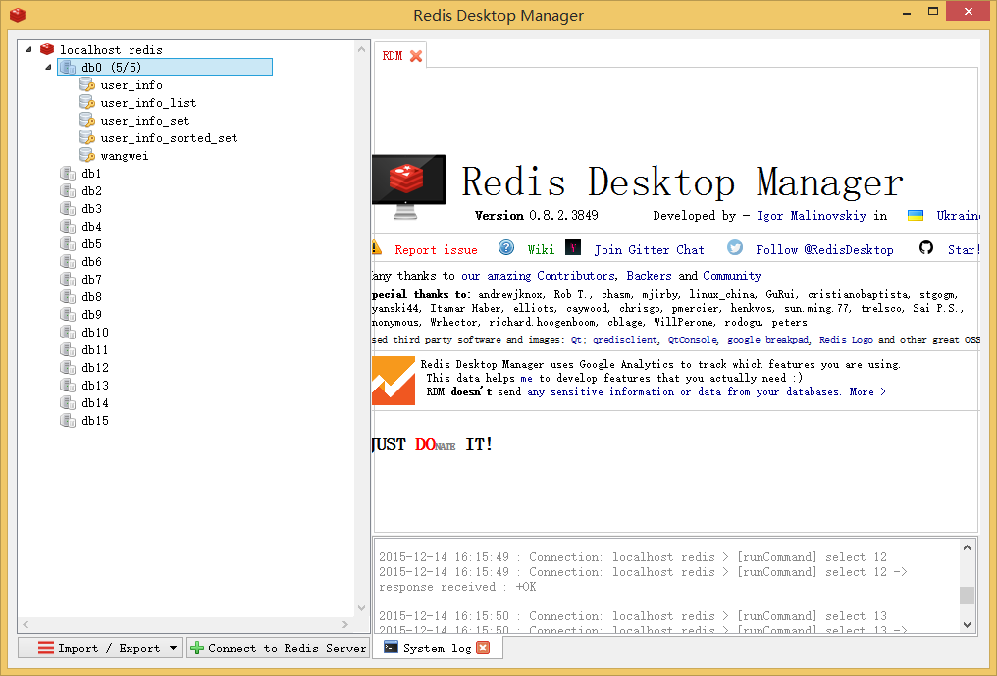The width and height of the screenshot is (997, 676).
Task: Click the db5 database icon
Action: point(68,243)
